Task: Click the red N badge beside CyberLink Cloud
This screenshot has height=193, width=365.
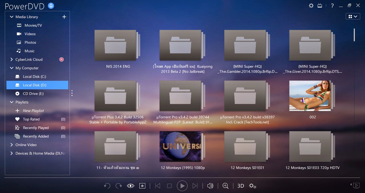Action: click(x=61, y=59)
